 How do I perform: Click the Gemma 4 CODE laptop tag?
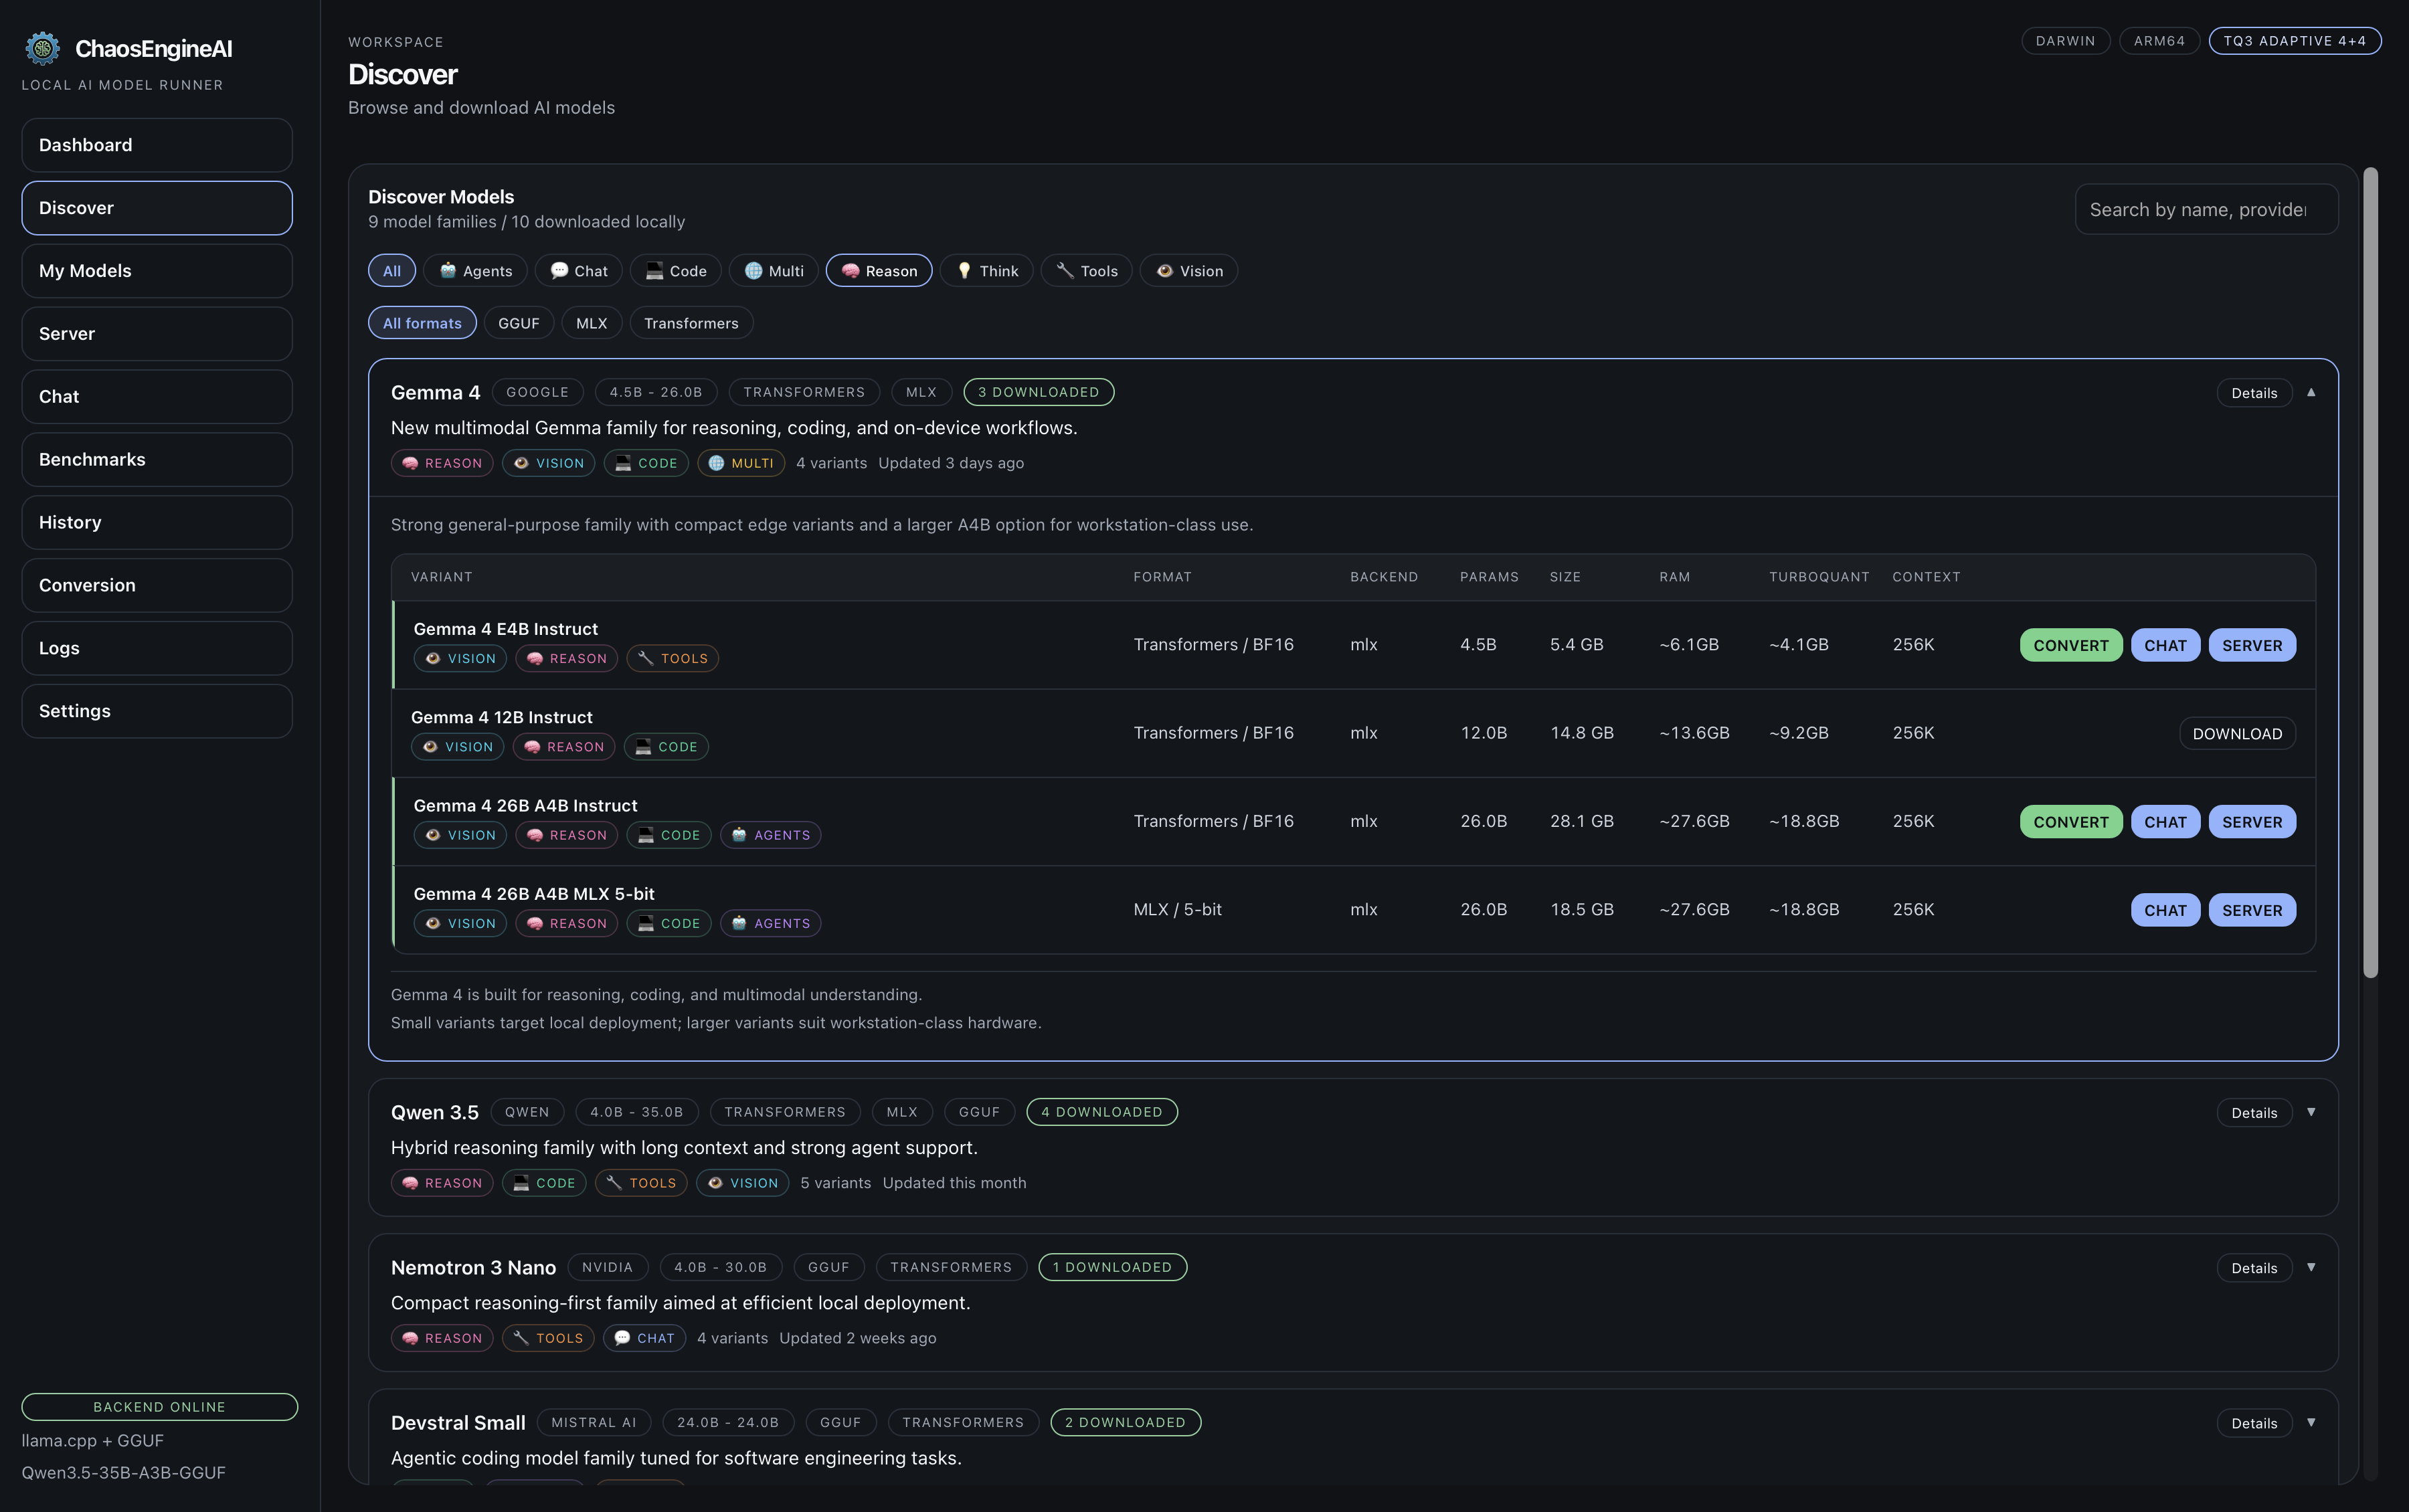[646, 463]
